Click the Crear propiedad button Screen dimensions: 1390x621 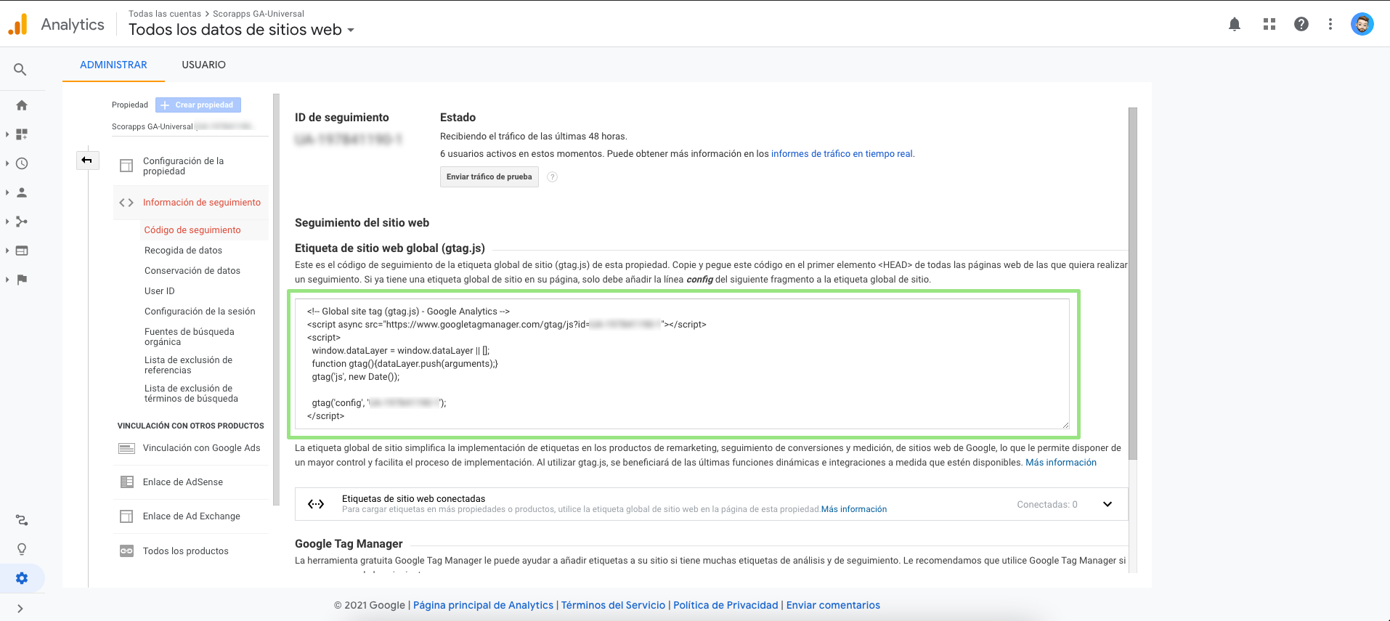coord(198,105)
